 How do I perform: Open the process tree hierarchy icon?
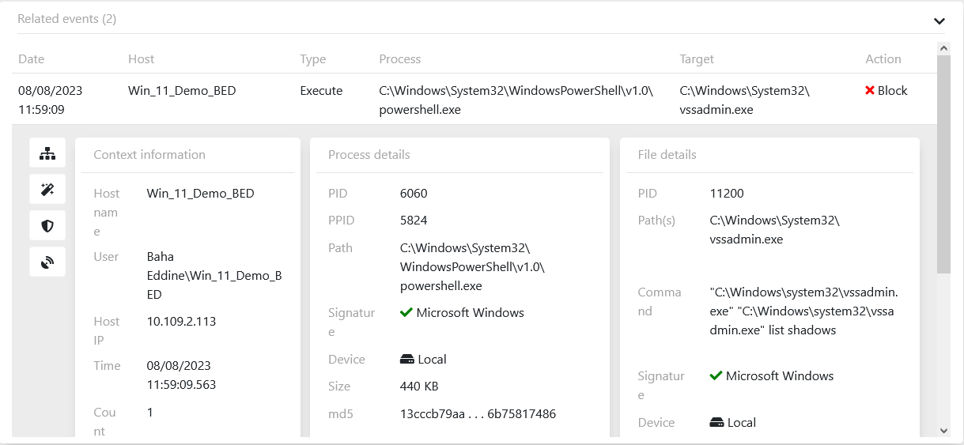[x=47, y=153]
